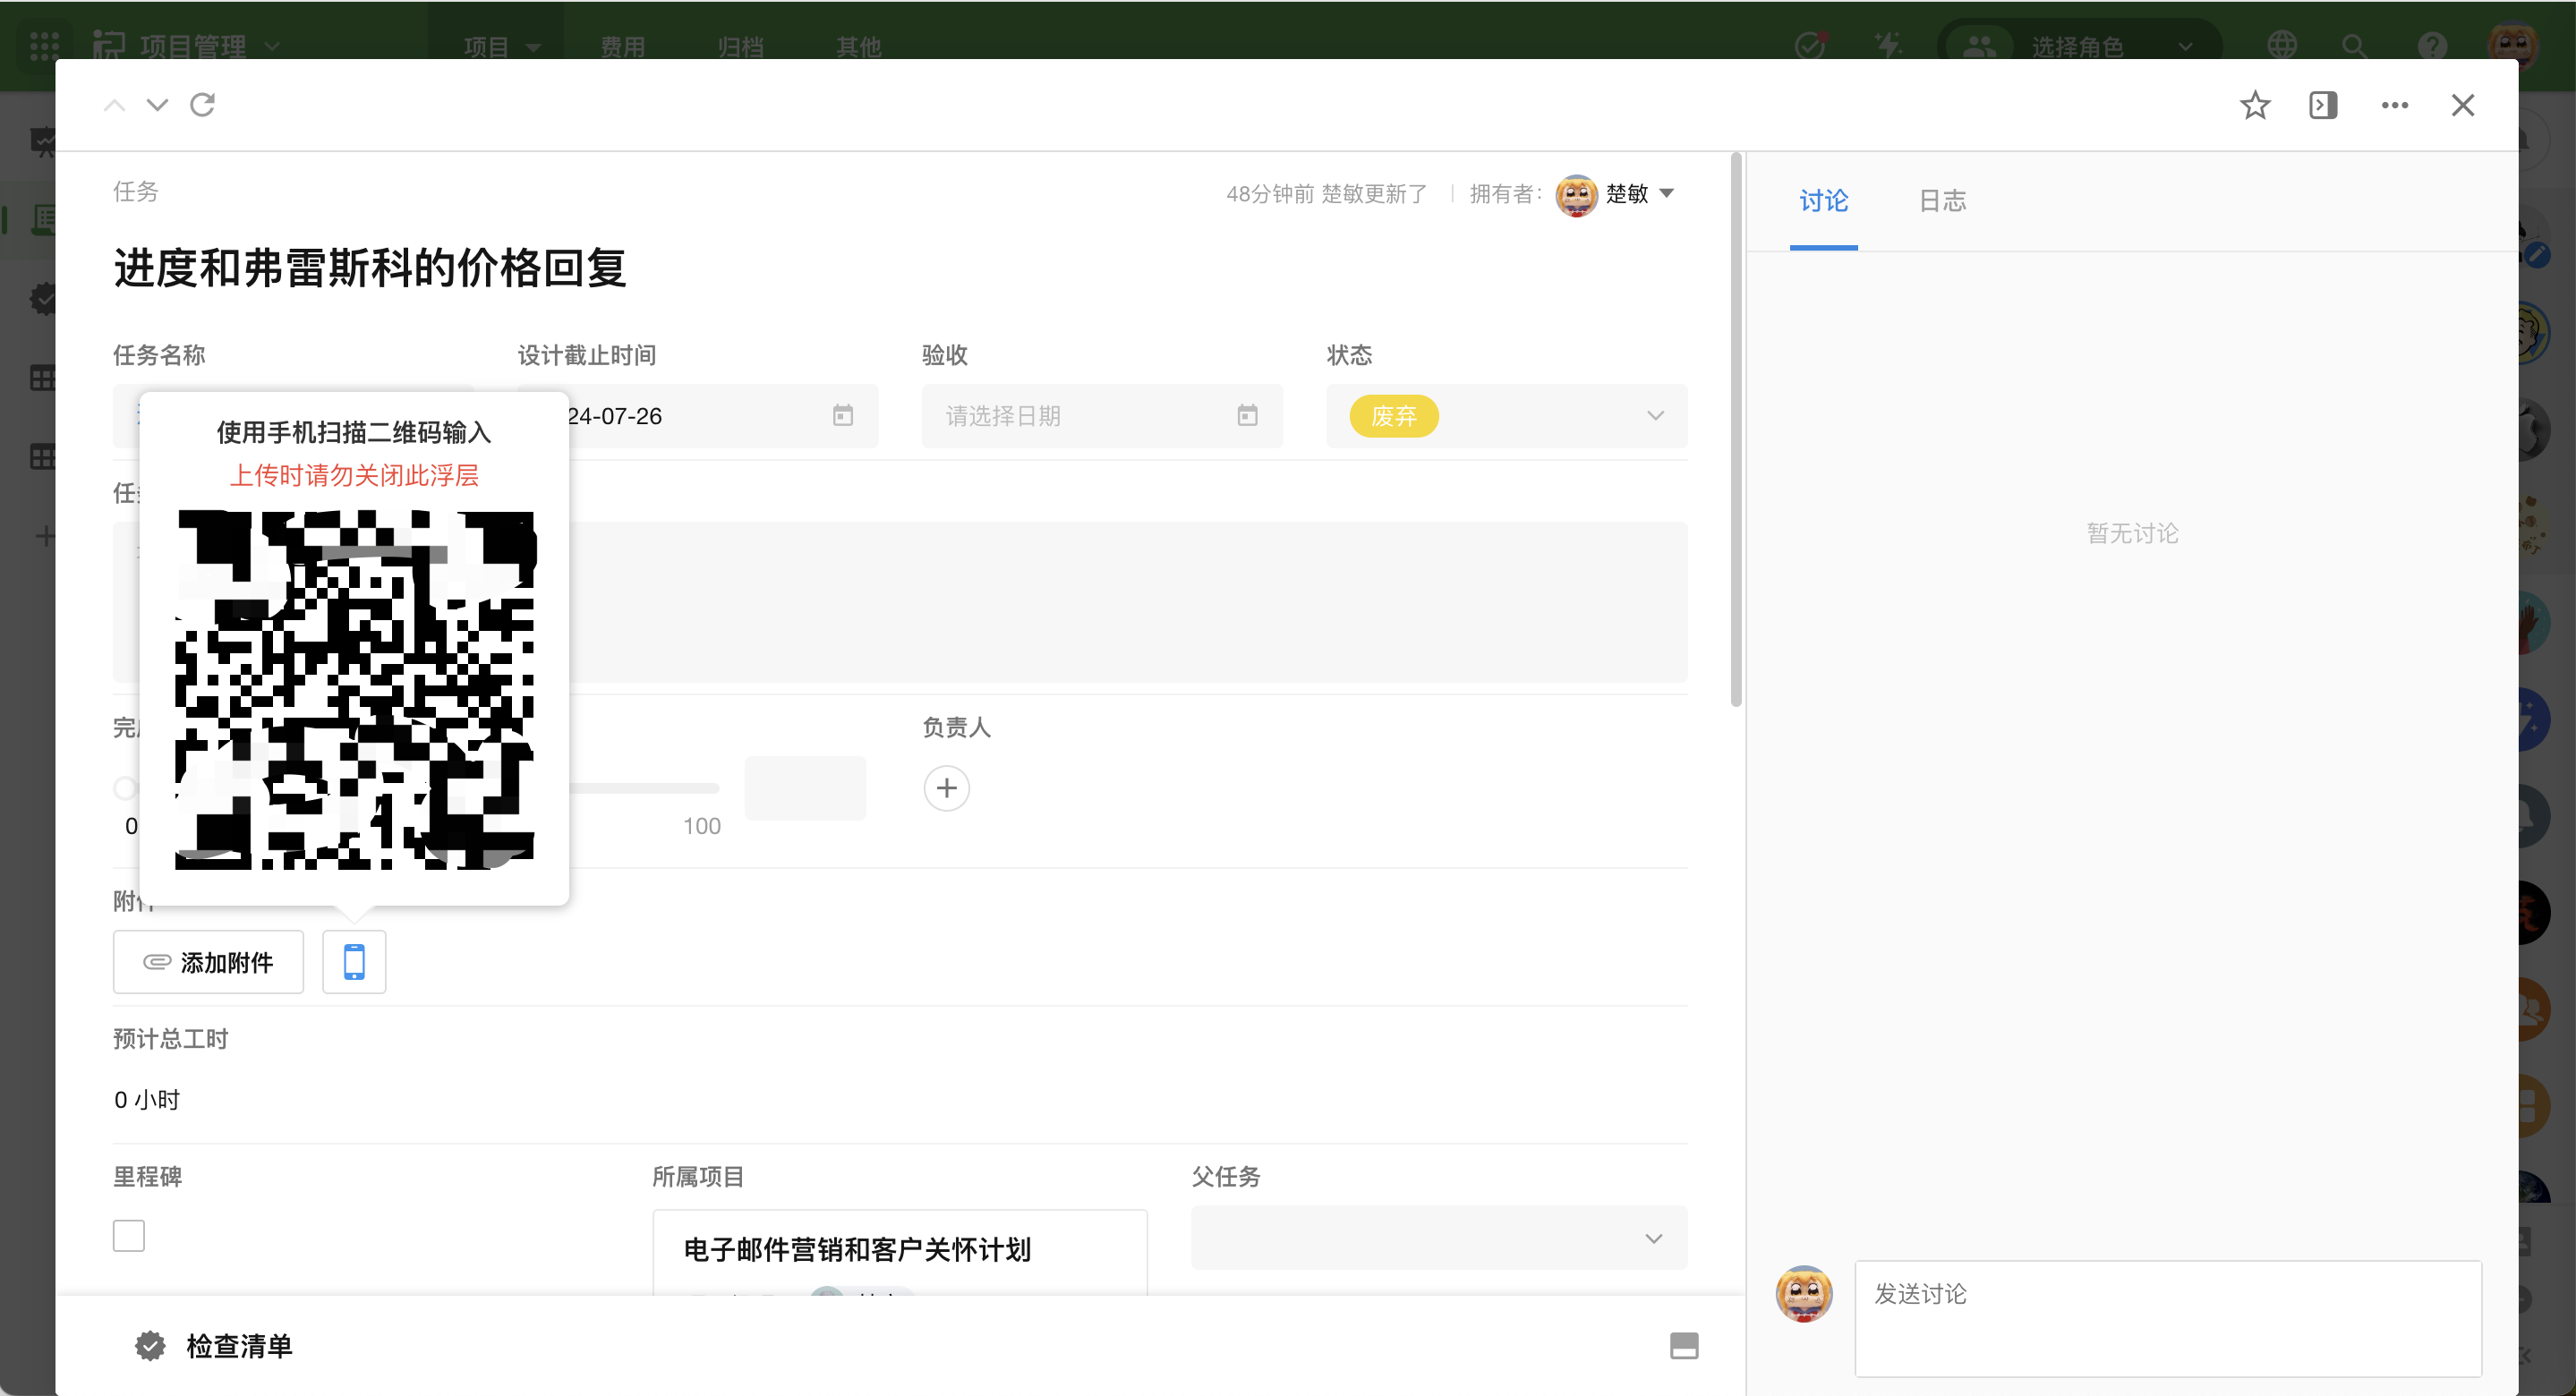Click the task title 进度和弗雷斯科的价格回复

(x=370, y=268)
